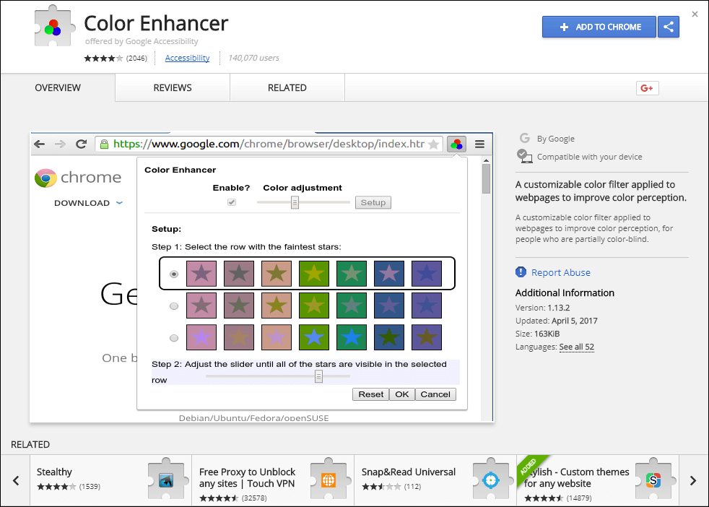Click the Color adjustment slider handle
This screenshot has width=709, height=507.
[295, 202]
